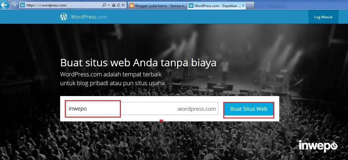Close the WordPress.com browser tab
The height and width of the screenshot is (160, 348).
coord(243,6)
